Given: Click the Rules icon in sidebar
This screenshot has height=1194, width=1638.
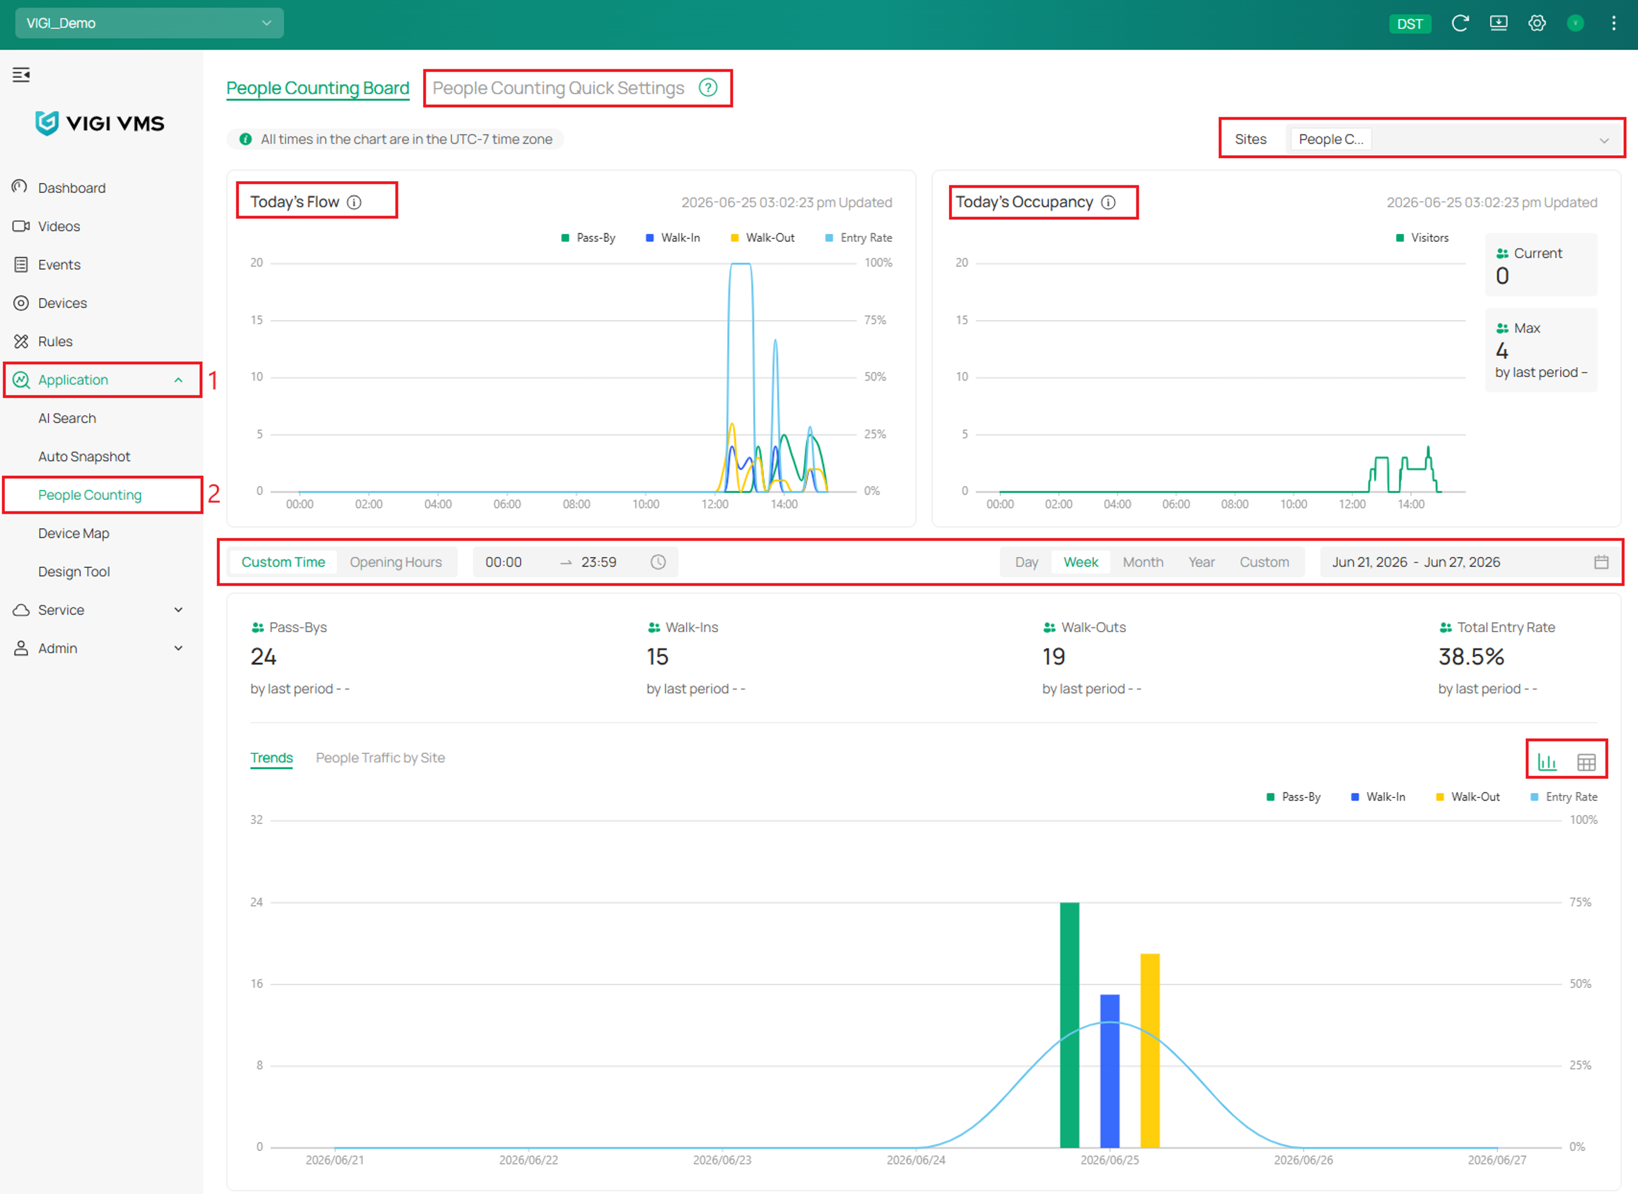Looking at the screenshot, I should [20, 341].
